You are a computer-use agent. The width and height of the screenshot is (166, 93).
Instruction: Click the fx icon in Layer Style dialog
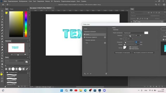pyautogui.click(x=85, y=74)
